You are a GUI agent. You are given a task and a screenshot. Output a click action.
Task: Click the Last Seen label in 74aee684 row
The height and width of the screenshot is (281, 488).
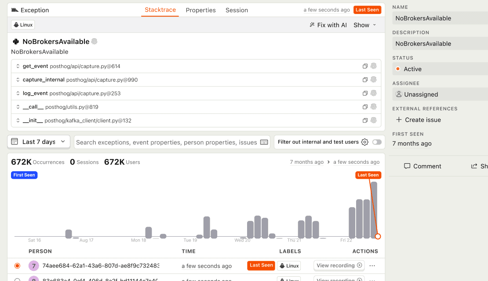pyautogui.click(x=261, y=266)
